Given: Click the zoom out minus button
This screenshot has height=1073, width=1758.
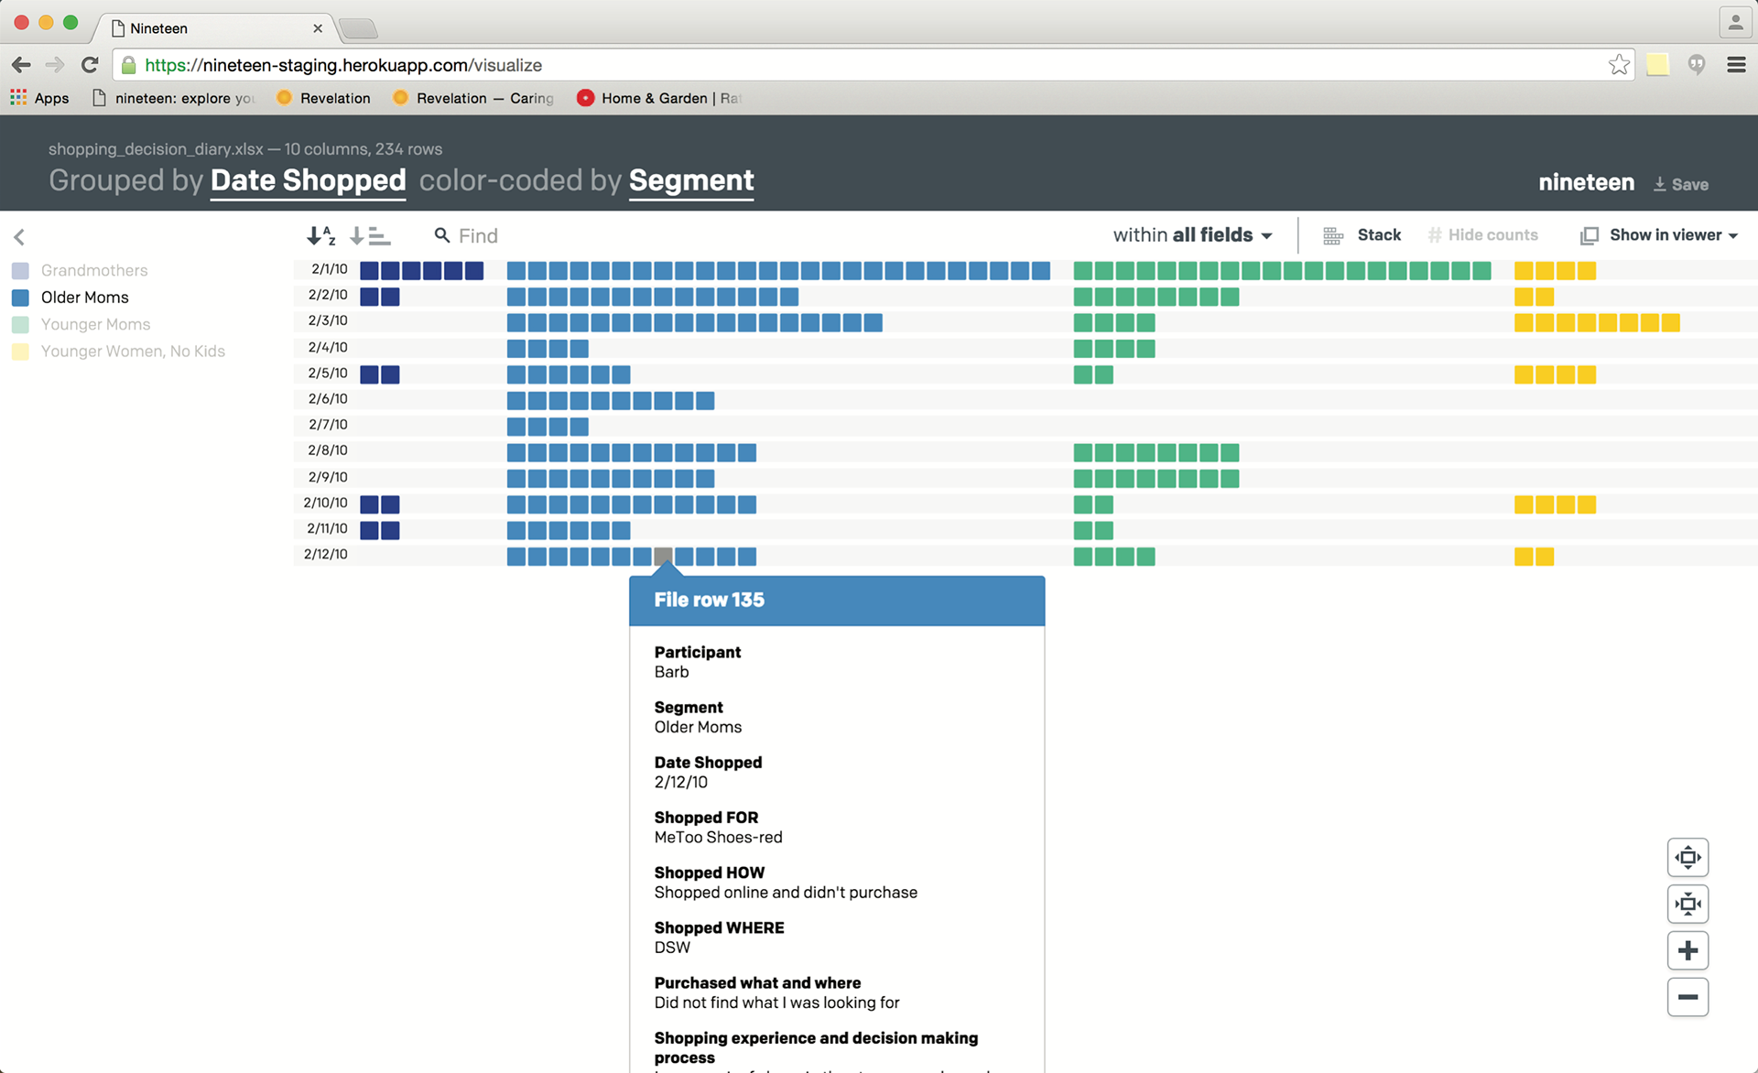Looking at the screenshot, I should [x=1687, y=997].
